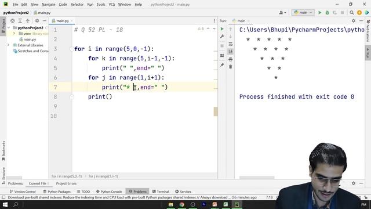Screen dimensions: 371x209
Task: Hide the Project panel
Action: (x=45, y=21)
